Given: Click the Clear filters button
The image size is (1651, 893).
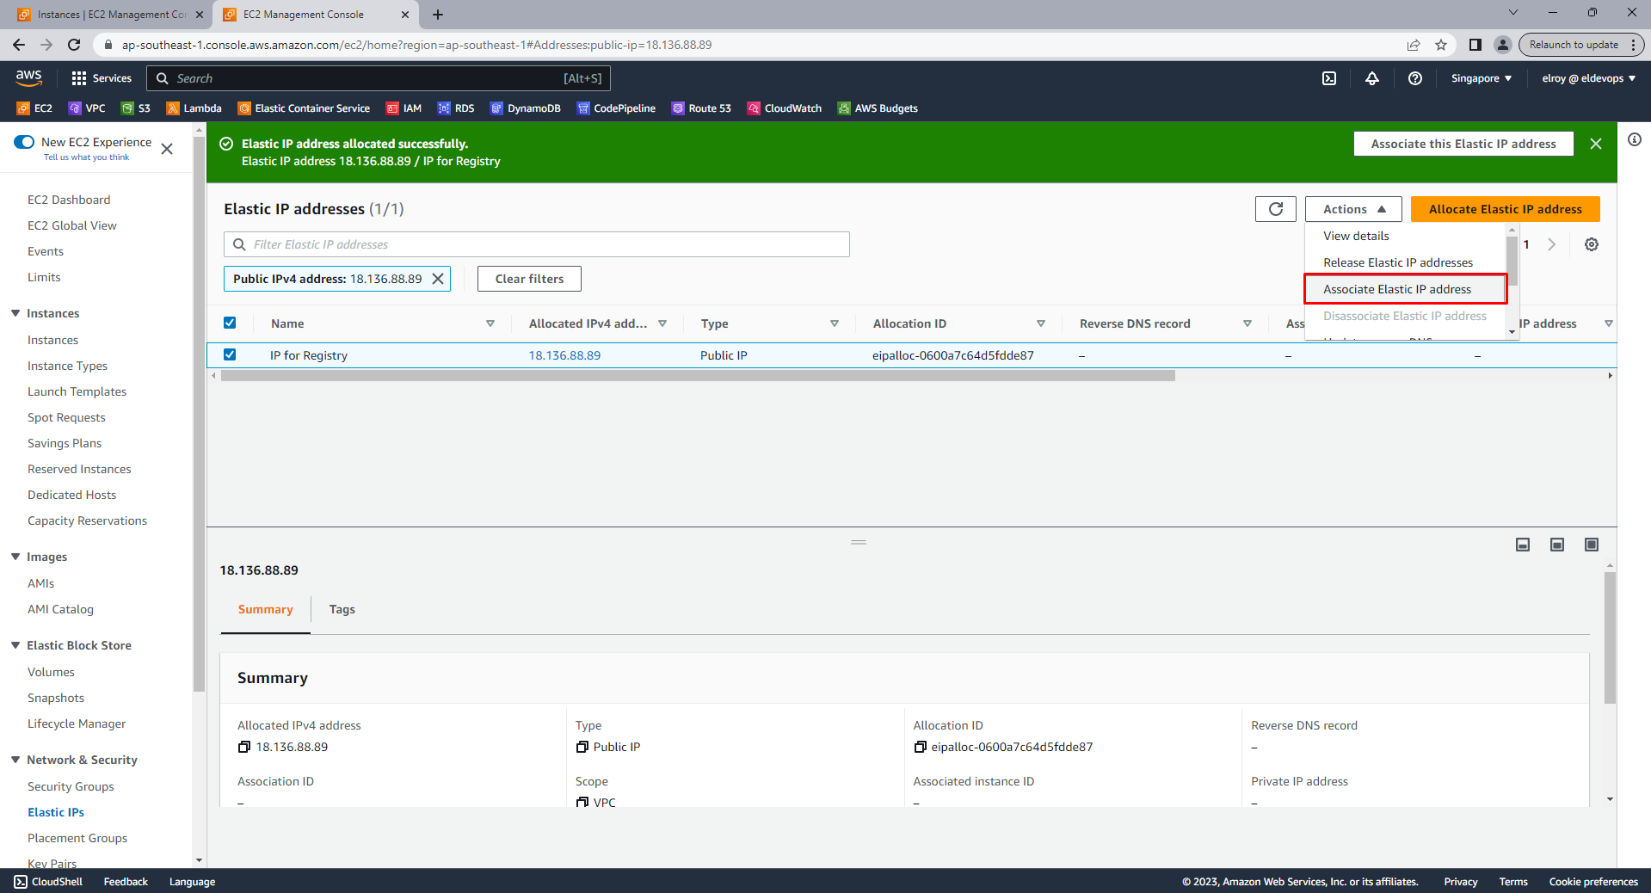Looking at the screenshot, I should pyautogui.click(x=529, y=279).
